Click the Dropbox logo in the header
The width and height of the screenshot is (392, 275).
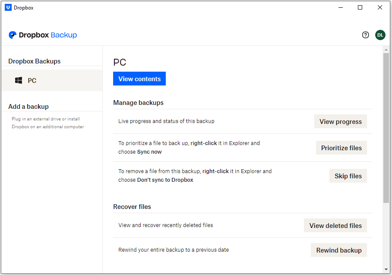coord(13,35)
